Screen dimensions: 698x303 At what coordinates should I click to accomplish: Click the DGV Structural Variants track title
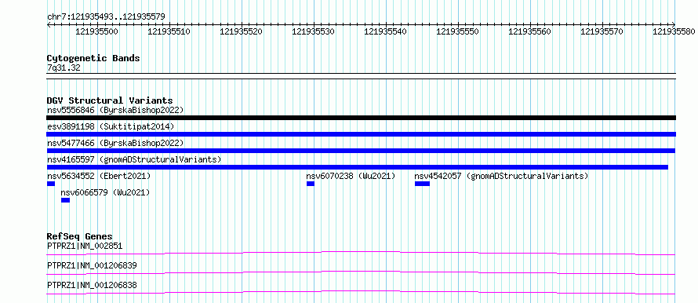(110, 100)
